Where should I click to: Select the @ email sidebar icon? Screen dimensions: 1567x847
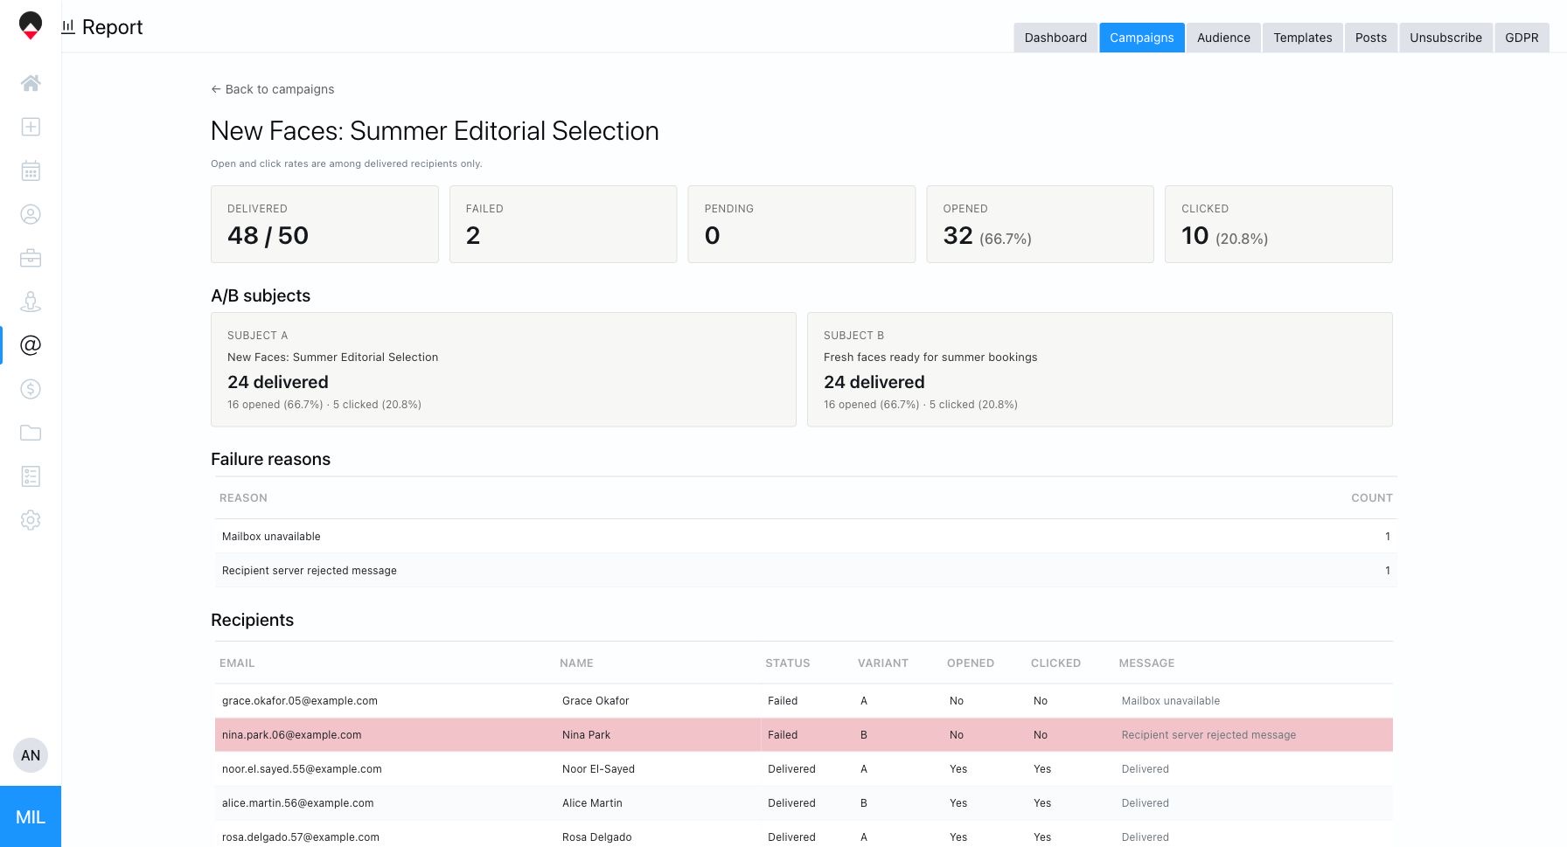[31, 345]
